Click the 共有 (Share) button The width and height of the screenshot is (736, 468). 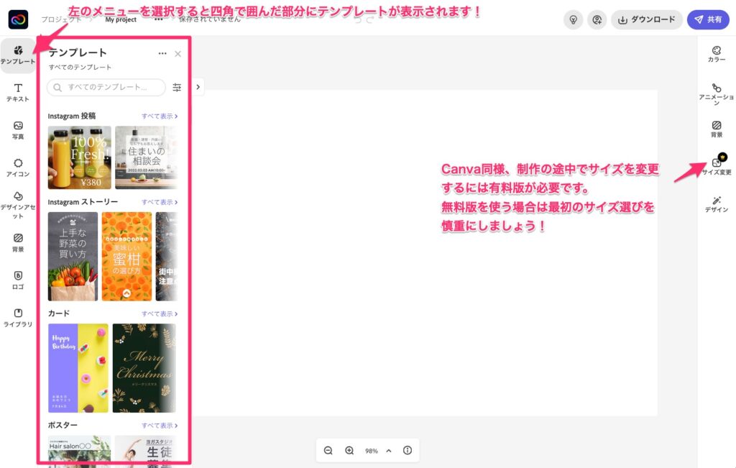coord(709,19)
